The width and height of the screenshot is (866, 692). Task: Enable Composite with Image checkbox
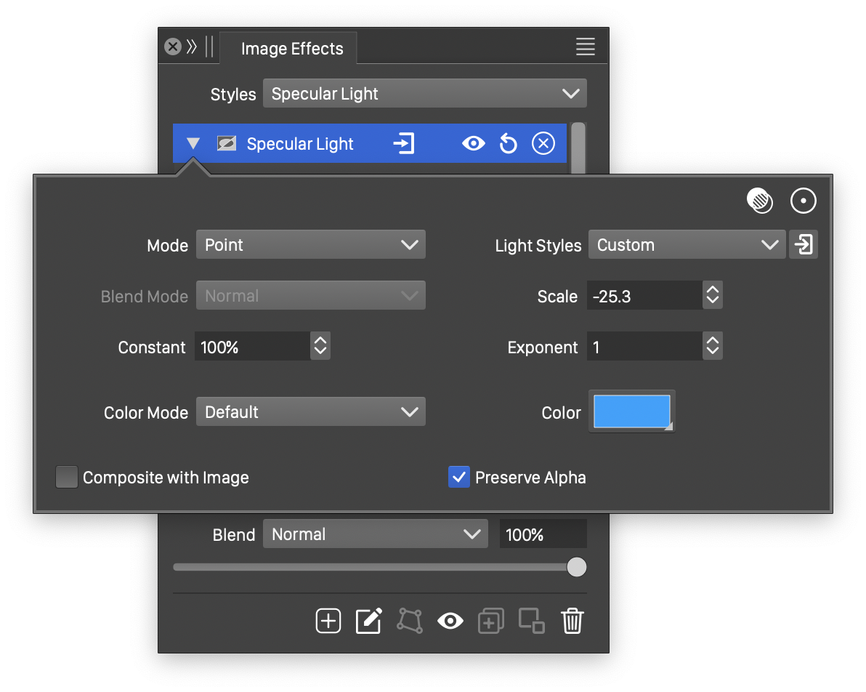click(x=67, y=478)
